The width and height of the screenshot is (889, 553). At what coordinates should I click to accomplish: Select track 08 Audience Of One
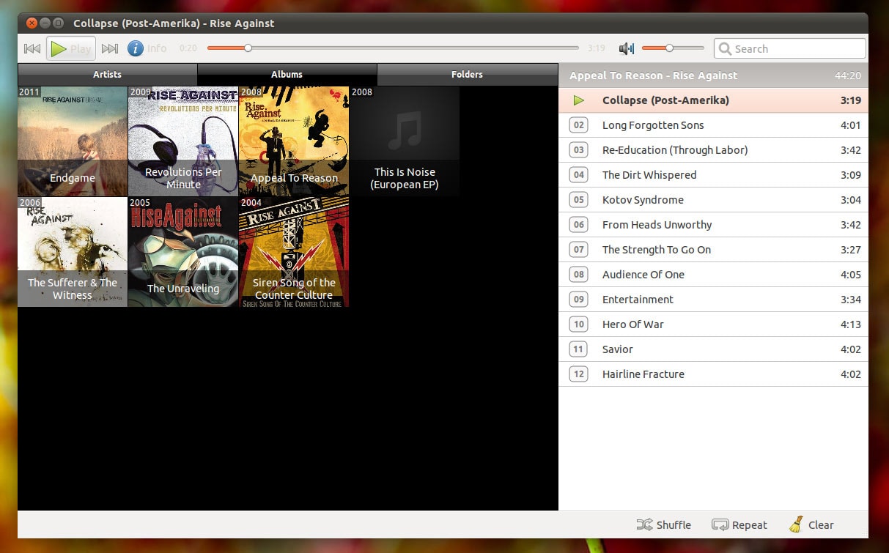tap(713, 275)
